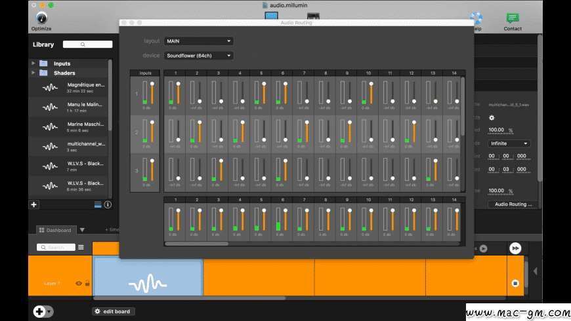The image size is (571, 321).
Task: Click the waveform icon of W.I.V.S 6 min 36 sec file
Action: [x=51, y=186]
